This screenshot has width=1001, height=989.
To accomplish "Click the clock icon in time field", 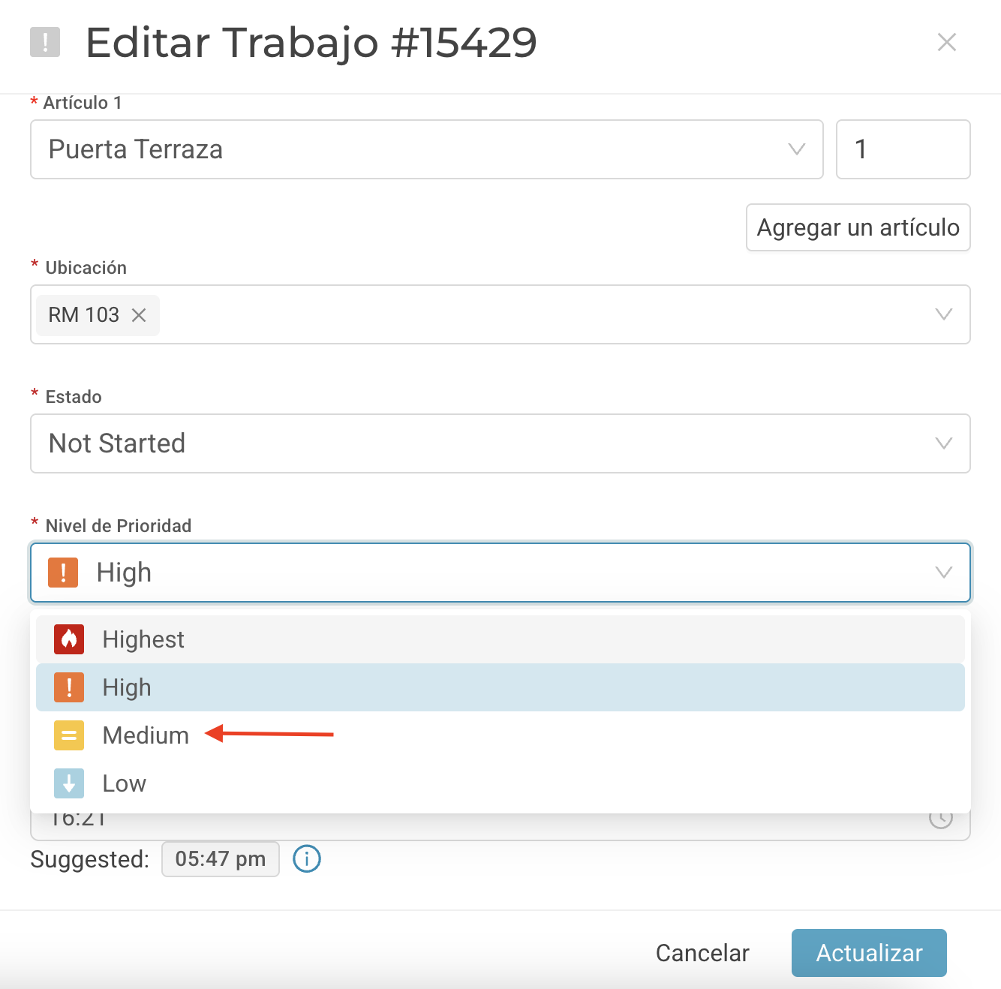I will click(x=941, y=818).
